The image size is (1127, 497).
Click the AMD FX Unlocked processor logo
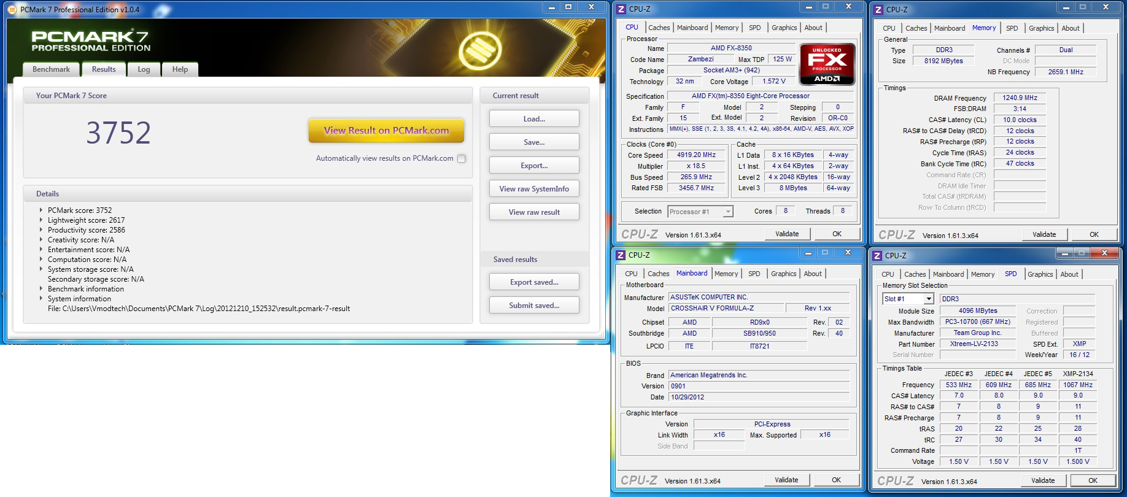tap(827, 64)
